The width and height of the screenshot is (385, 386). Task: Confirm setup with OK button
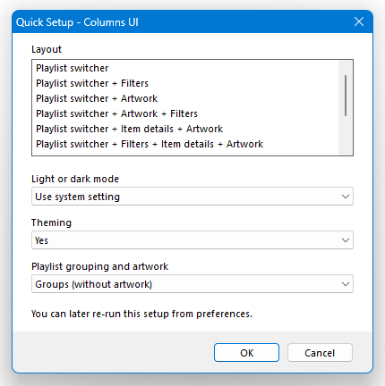tap(246, 353)
